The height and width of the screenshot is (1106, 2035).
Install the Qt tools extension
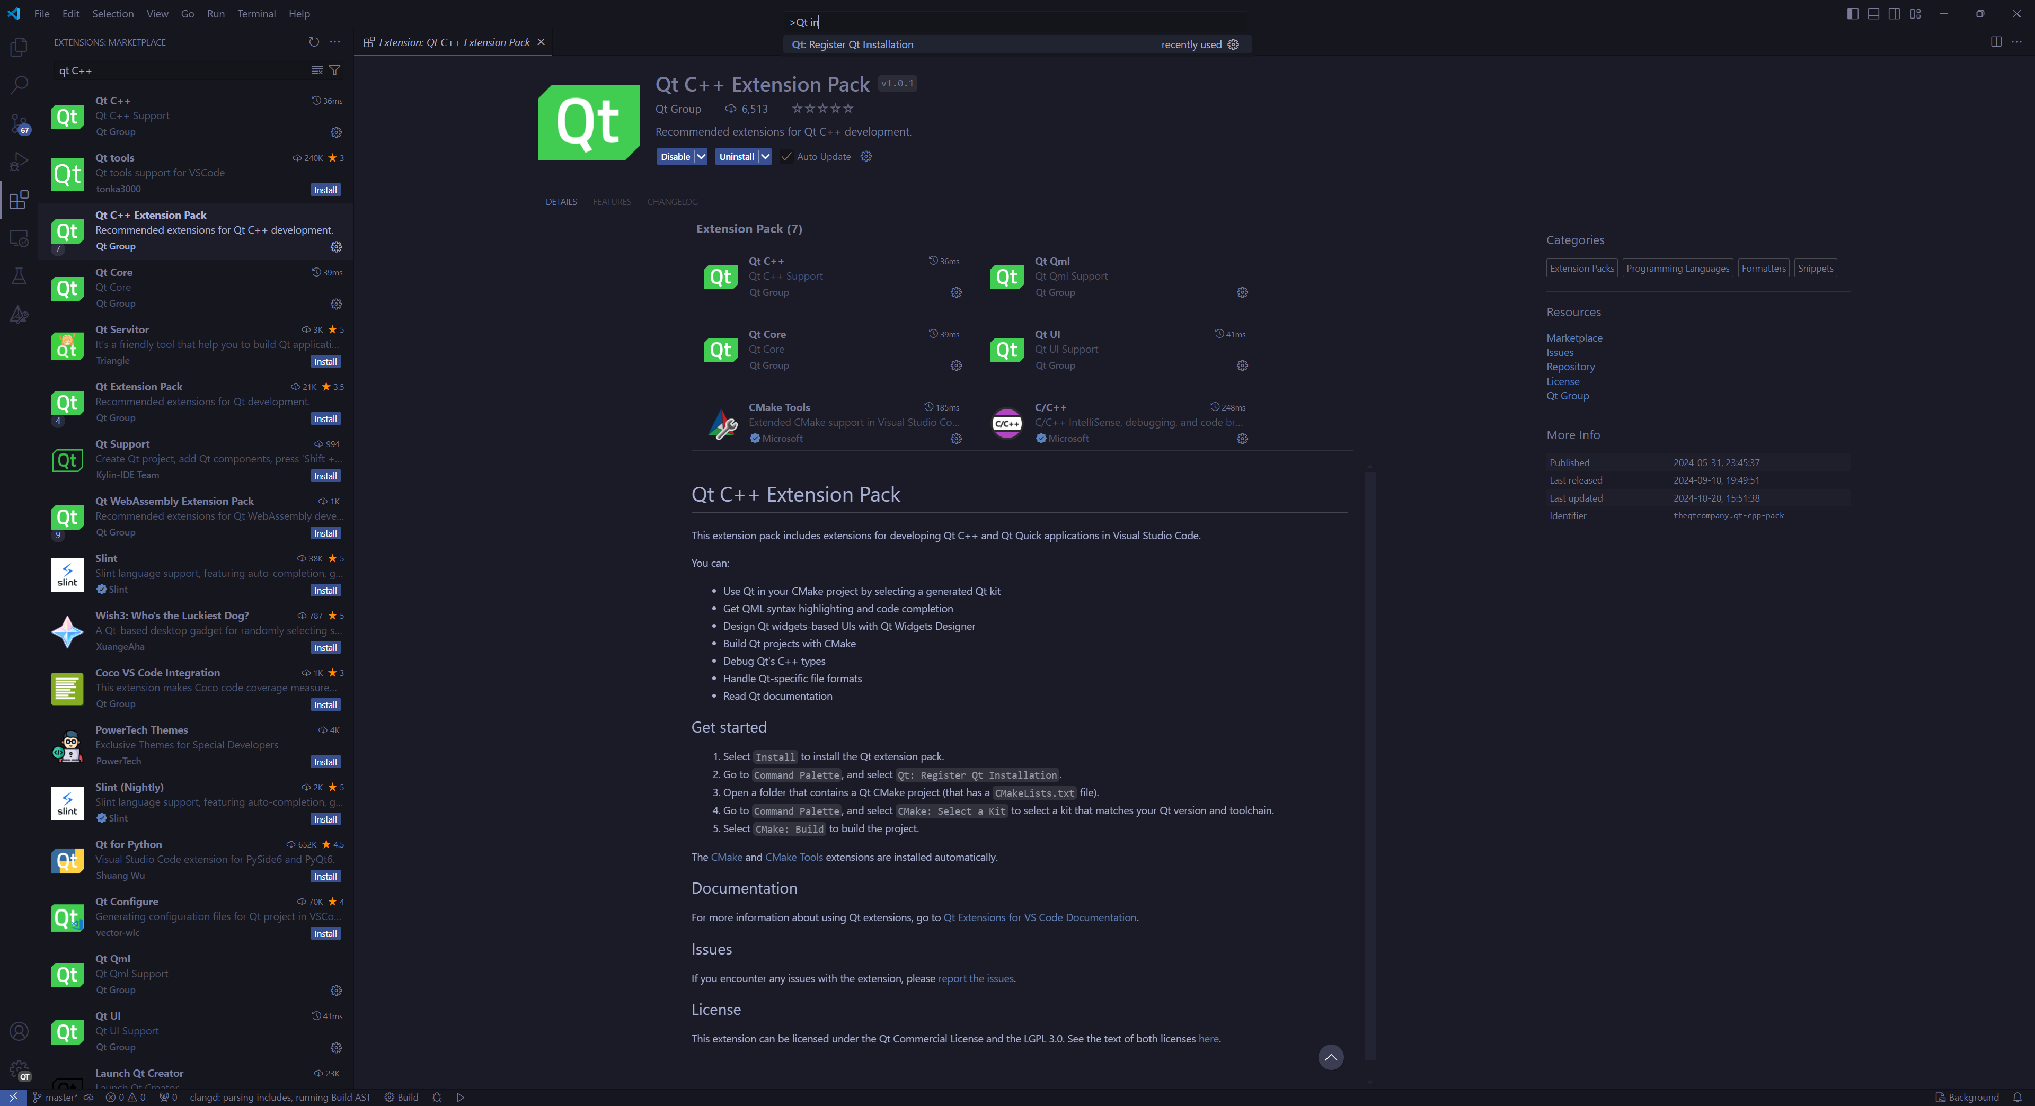325,190
